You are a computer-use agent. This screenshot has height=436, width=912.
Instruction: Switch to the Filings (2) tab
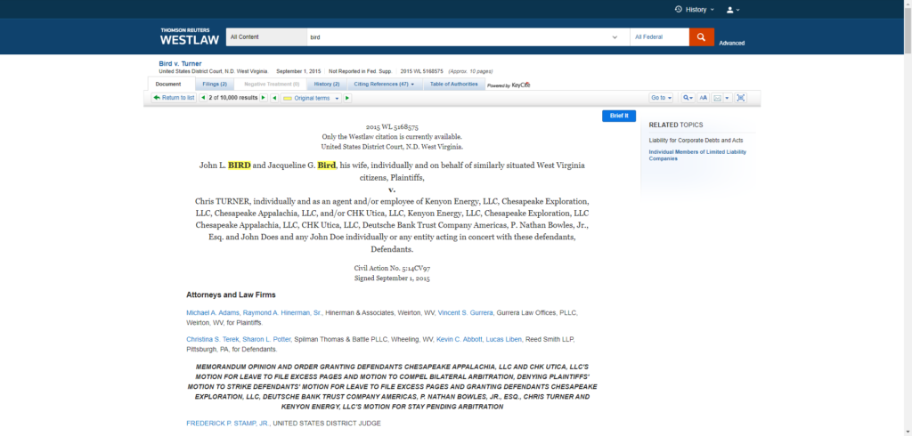(214, 84)
